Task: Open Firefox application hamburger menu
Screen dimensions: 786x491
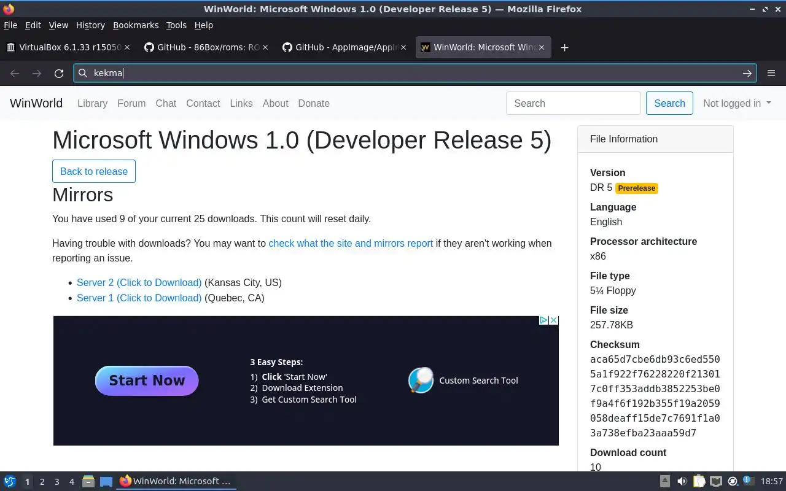Action: point(771,73)
